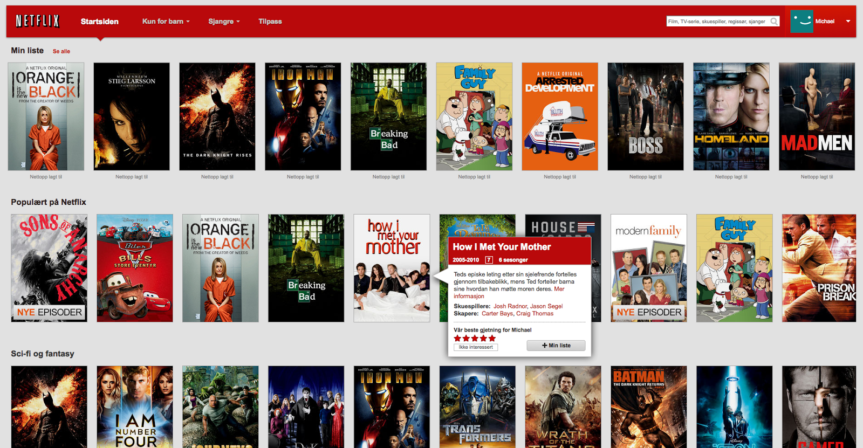Image resolution: width=863 pixels, height=448 pixels.
Task: Click the Sci-fi og fantasy heading
Action: [43, 354]
